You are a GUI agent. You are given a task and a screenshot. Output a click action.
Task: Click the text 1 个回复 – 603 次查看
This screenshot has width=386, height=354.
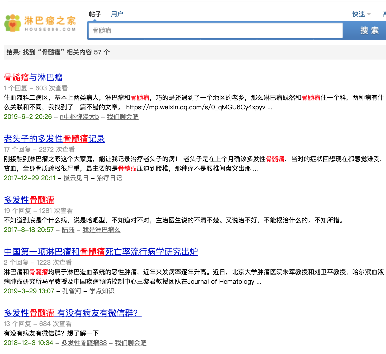36,88
